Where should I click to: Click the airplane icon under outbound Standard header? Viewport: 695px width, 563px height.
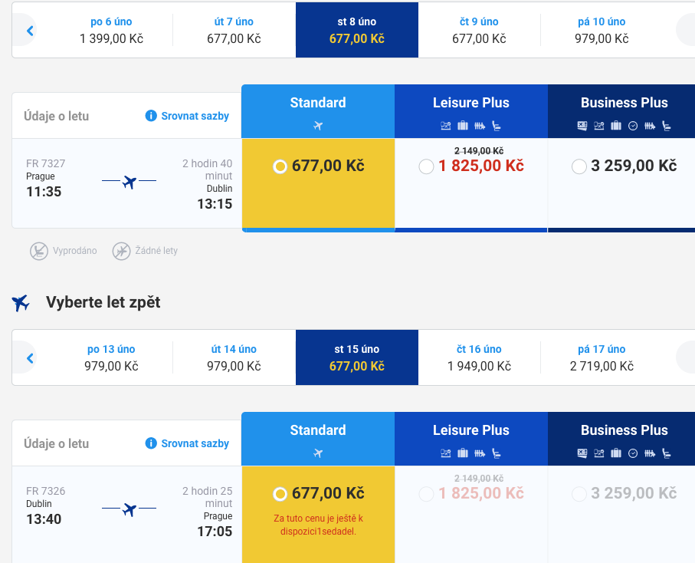(318, 126)
